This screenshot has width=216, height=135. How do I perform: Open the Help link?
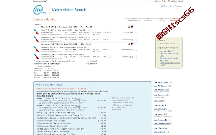pos(165,6)
